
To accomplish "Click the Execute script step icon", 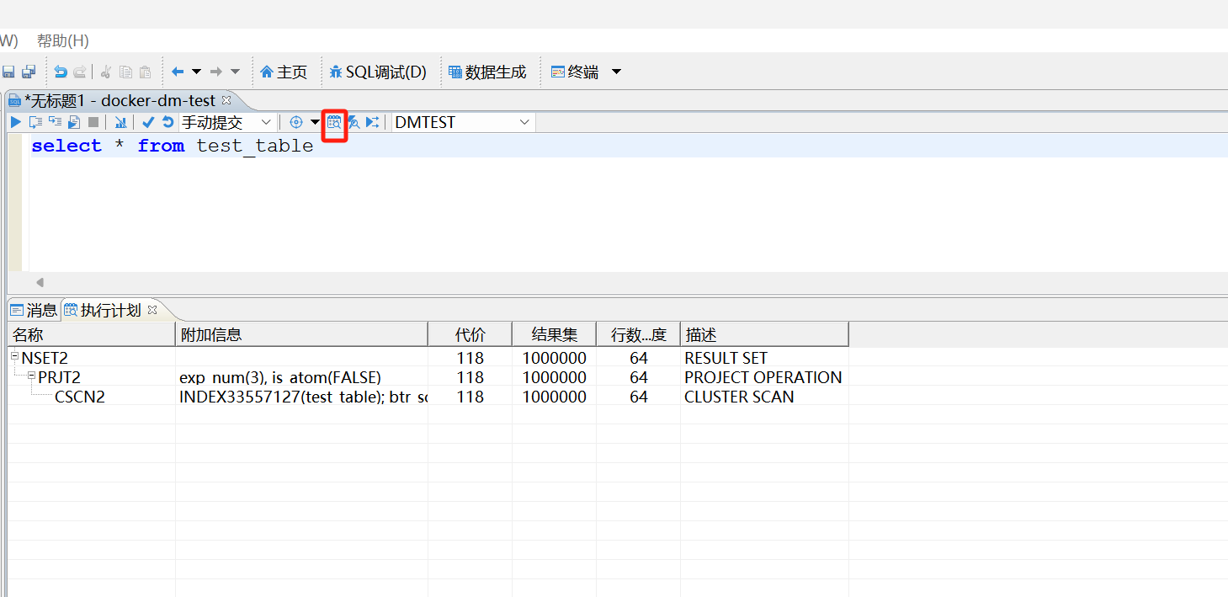I will tap(55, 122).
